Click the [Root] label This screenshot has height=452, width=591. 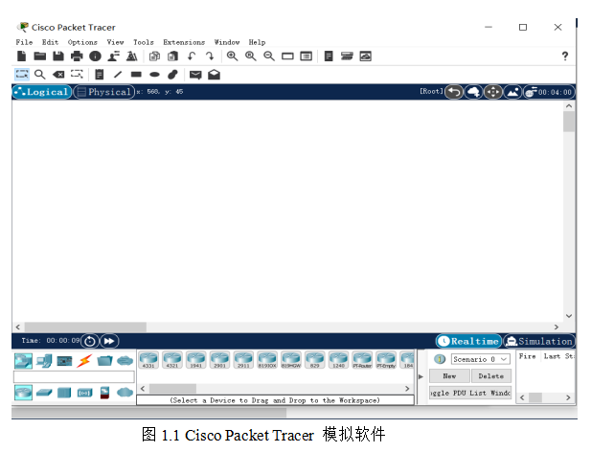point(432,91)
